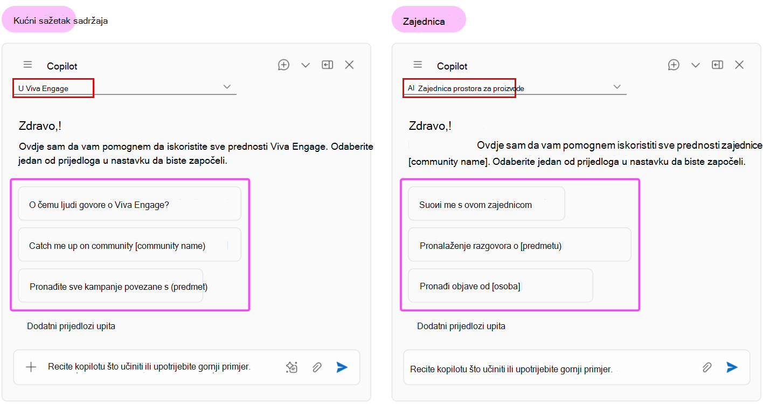Click the 'Copilot' title in the Zajednica panel
Viewport: 763px width, 404px height.
coord(452,66)
